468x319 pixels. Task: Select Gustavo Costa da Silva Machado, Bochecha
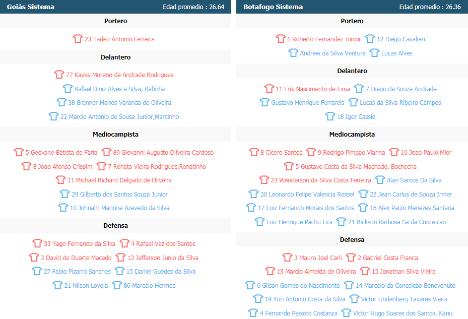(x=356, y=166)
